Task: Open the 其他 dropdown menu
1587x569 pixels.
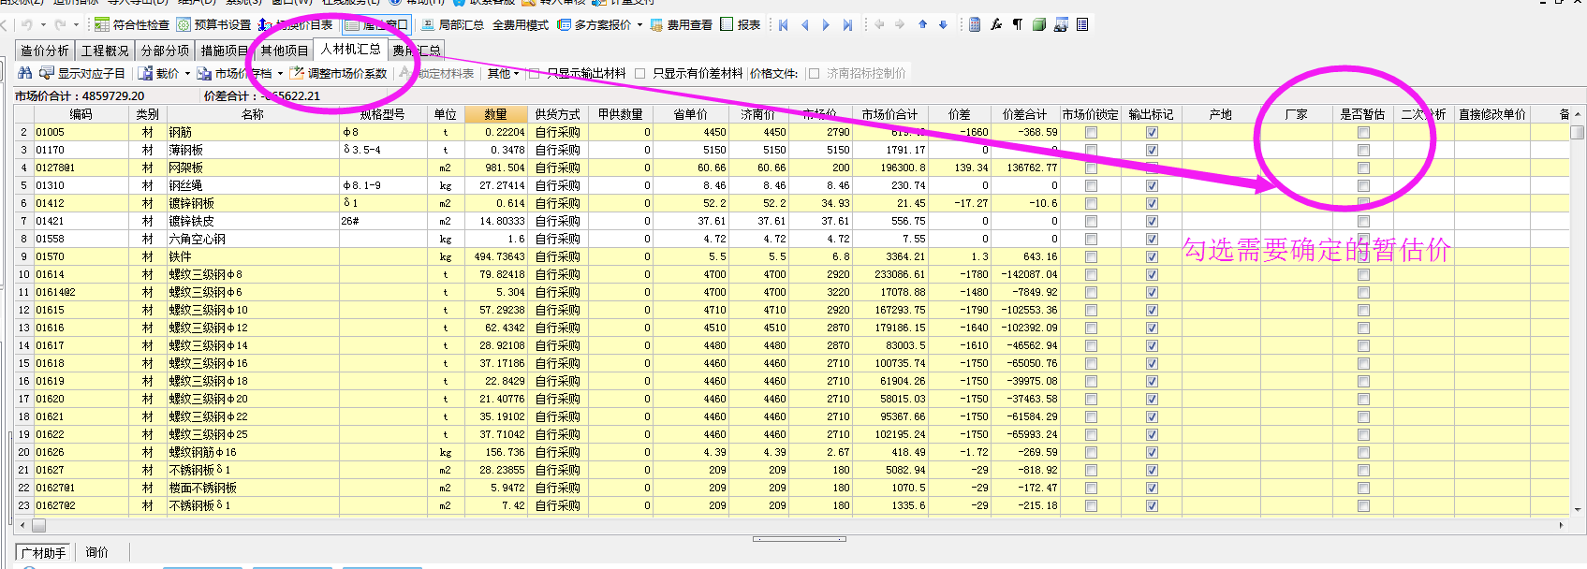Action: tap(503, 73)
